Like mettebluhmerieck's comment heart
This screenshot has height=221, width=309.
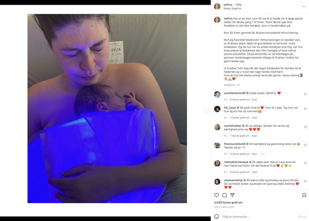click(x=305, y=163)
